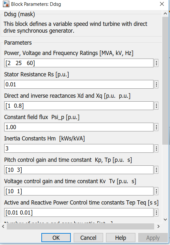This screenshot has width=170, height=245.
Task: Click the Cancel button
Action: coord(88,238)
